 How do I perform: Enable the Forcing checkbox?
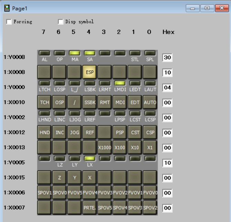[x=9, y=22]
